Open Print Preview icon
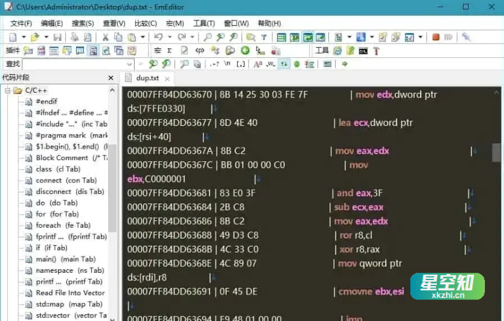Viewport: 504px width, 321px height. (88, 37)
